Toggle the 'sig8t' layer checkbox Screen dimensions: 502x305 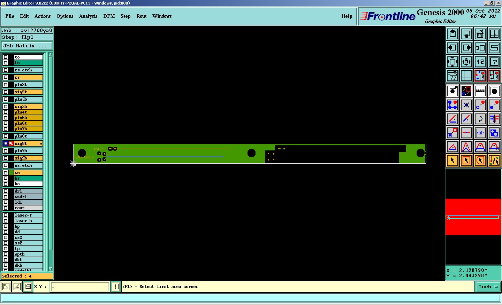tap(6, 143)
